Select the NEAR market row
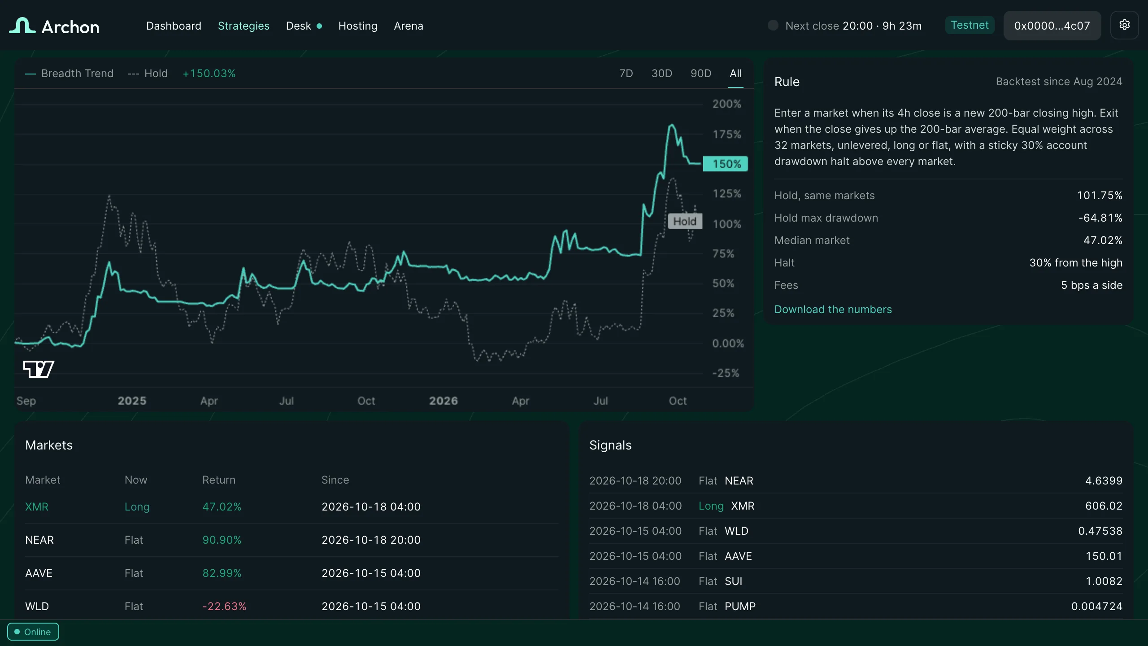 pyautogui.click(x=291, y=540)
